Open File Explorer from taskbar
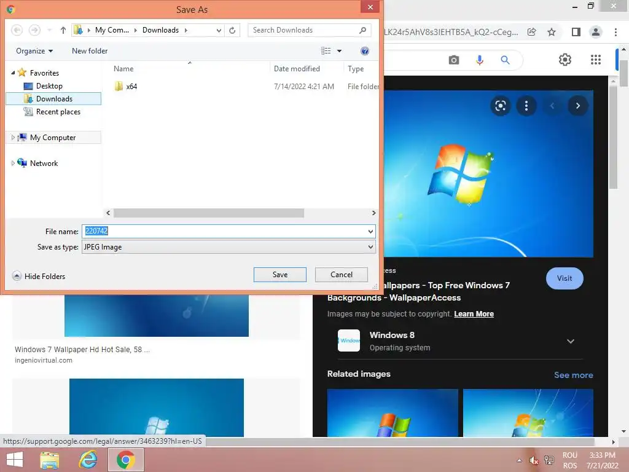This screenshot has width=629, height=472. coord(50,460)
